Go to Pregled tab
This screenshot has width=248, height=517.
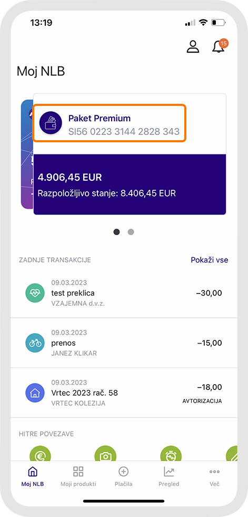coord(168,476)
